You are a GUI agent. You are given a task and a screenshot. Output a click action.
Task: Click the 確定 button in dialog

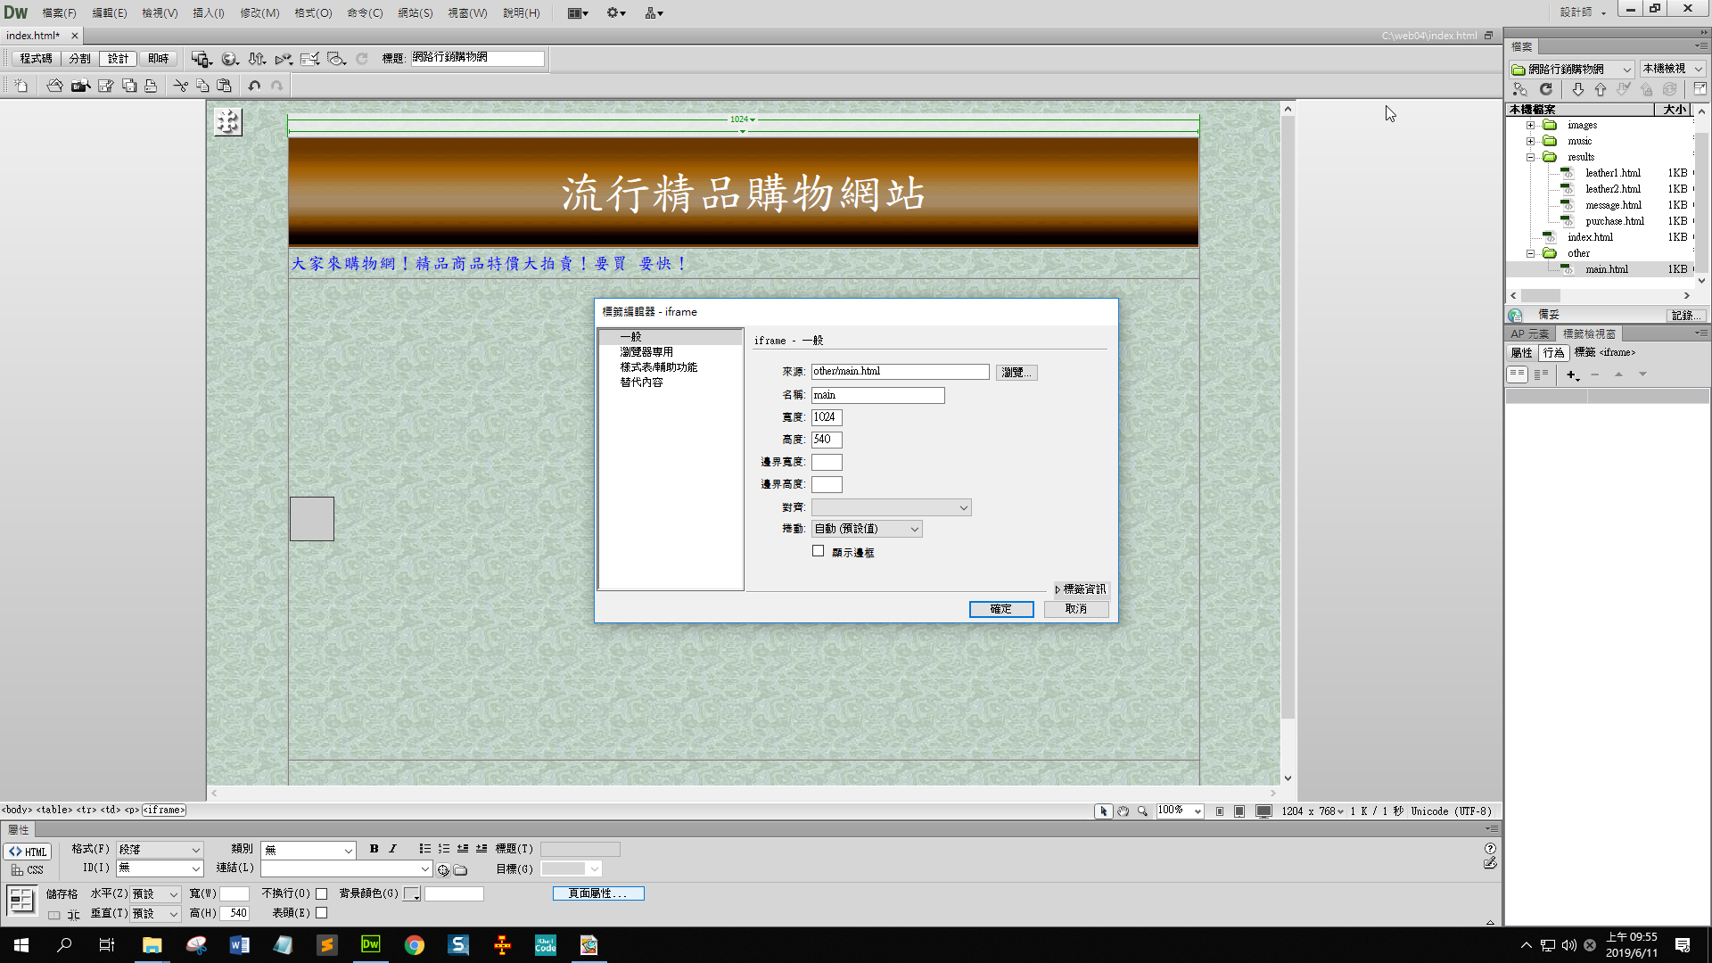pyautogui.click(x=1000, y=609)
